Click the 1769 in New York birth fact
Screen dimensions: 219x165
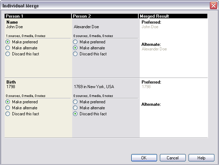tap(94, 87)
